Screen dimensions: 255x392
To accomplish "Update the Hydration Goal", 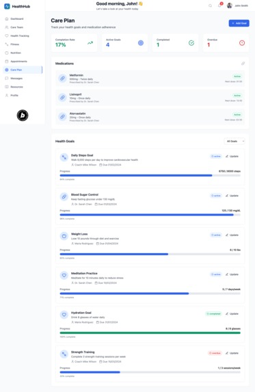I will click(x=232, y=314).
